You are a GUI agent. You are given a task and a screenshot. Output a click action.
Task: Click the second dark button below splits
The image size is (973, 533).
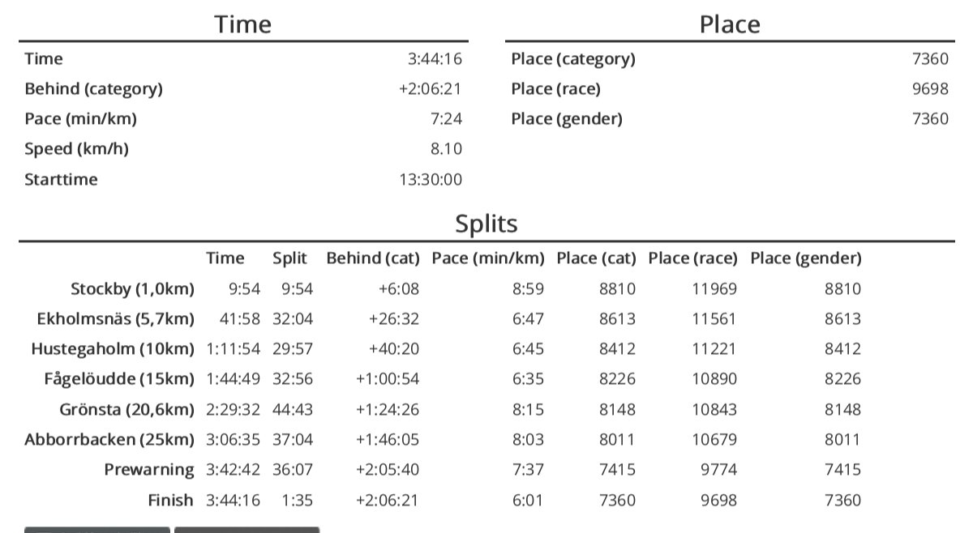(247, 530)
